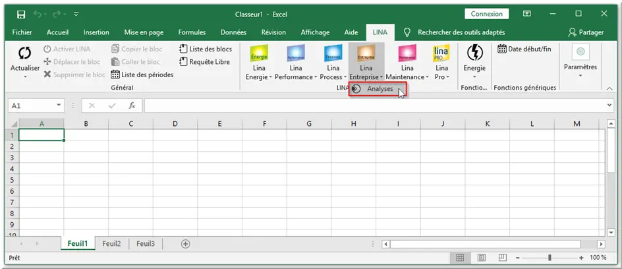Select column header D
The height and width of the screenshot is (269, 622).
coord(175,124)
